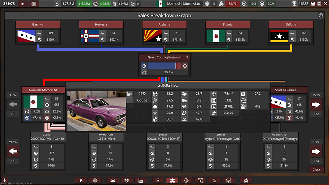The image size is (329, 185).
Task: Select the Archana country header
Action: pos(164,24)
